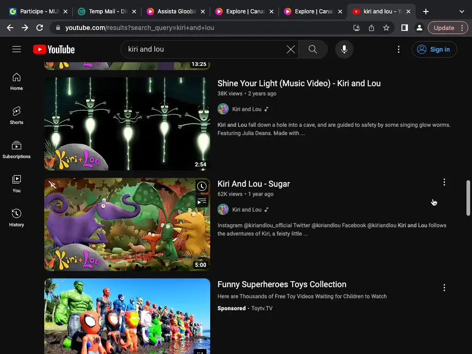The width and height of the screenshot is (472, 354).
Task: Open a new browser tab
Action: click(x=425, y=12)
